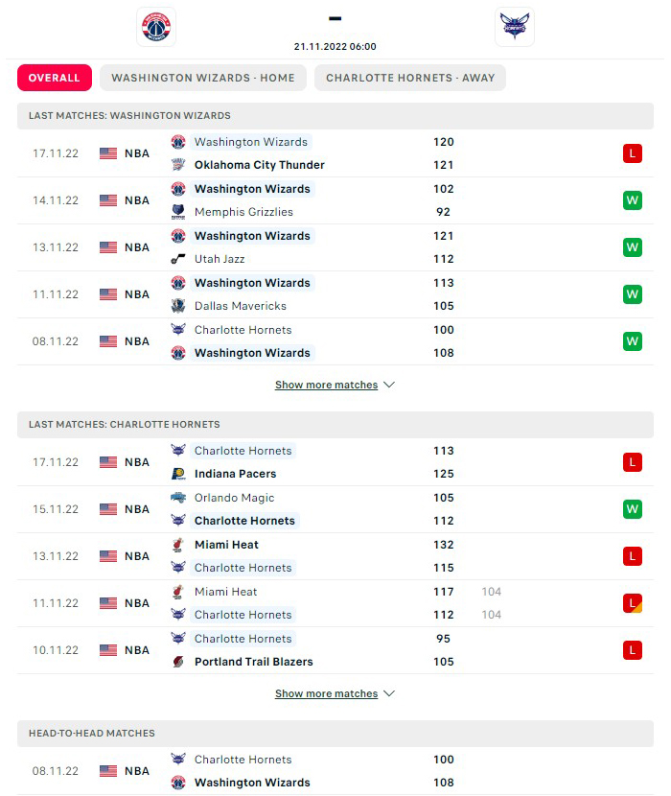Open Washington Wizards - Home tab
This screenshot has width=671, height=796.
tap(203, 78)
